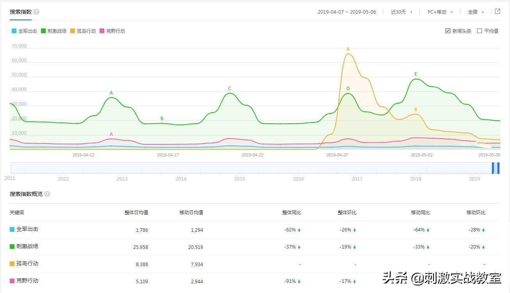Open the 全国 region dropdown
Image resolution: width=510 pixels, height=293 pixels.
click(476, 12)
